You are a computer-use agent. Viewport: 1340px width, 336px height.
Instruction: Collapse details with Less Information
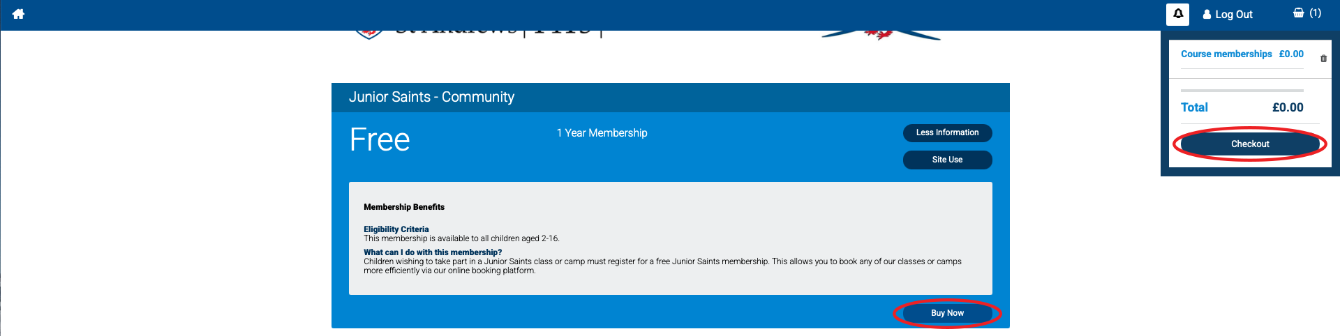click(947, 132)
